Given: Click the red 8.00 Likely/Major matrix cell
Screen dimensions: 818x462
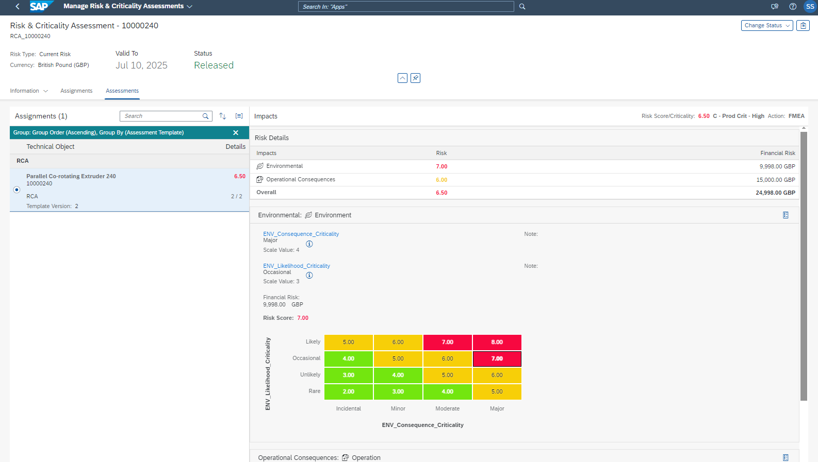Looking at the screenshot, I should [x=497, y=342].
